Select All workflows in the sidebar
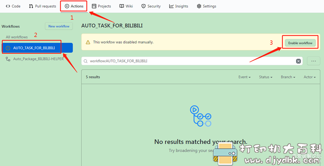324x166 pixels. pos(17,37)
